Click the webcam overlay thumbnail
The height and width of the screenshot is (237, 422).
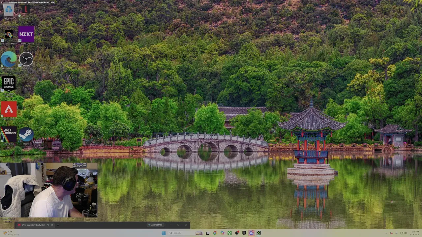pyautogui.click(x=49, y=190)
